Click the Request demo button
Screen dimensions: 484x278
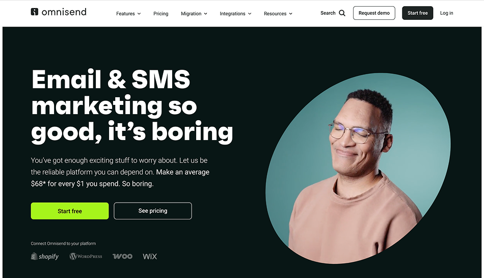pyautogui.click(x=374, y=13)
